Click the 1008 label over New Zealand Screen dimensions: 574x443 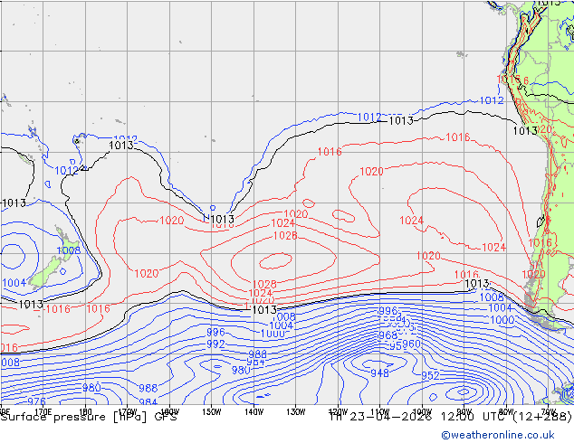(69, 250)
